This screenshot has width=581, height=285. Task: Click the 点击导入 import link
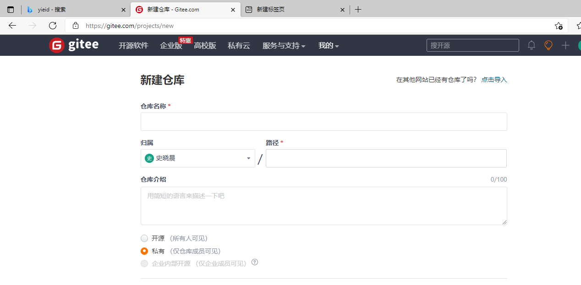(x=494, y=80)
